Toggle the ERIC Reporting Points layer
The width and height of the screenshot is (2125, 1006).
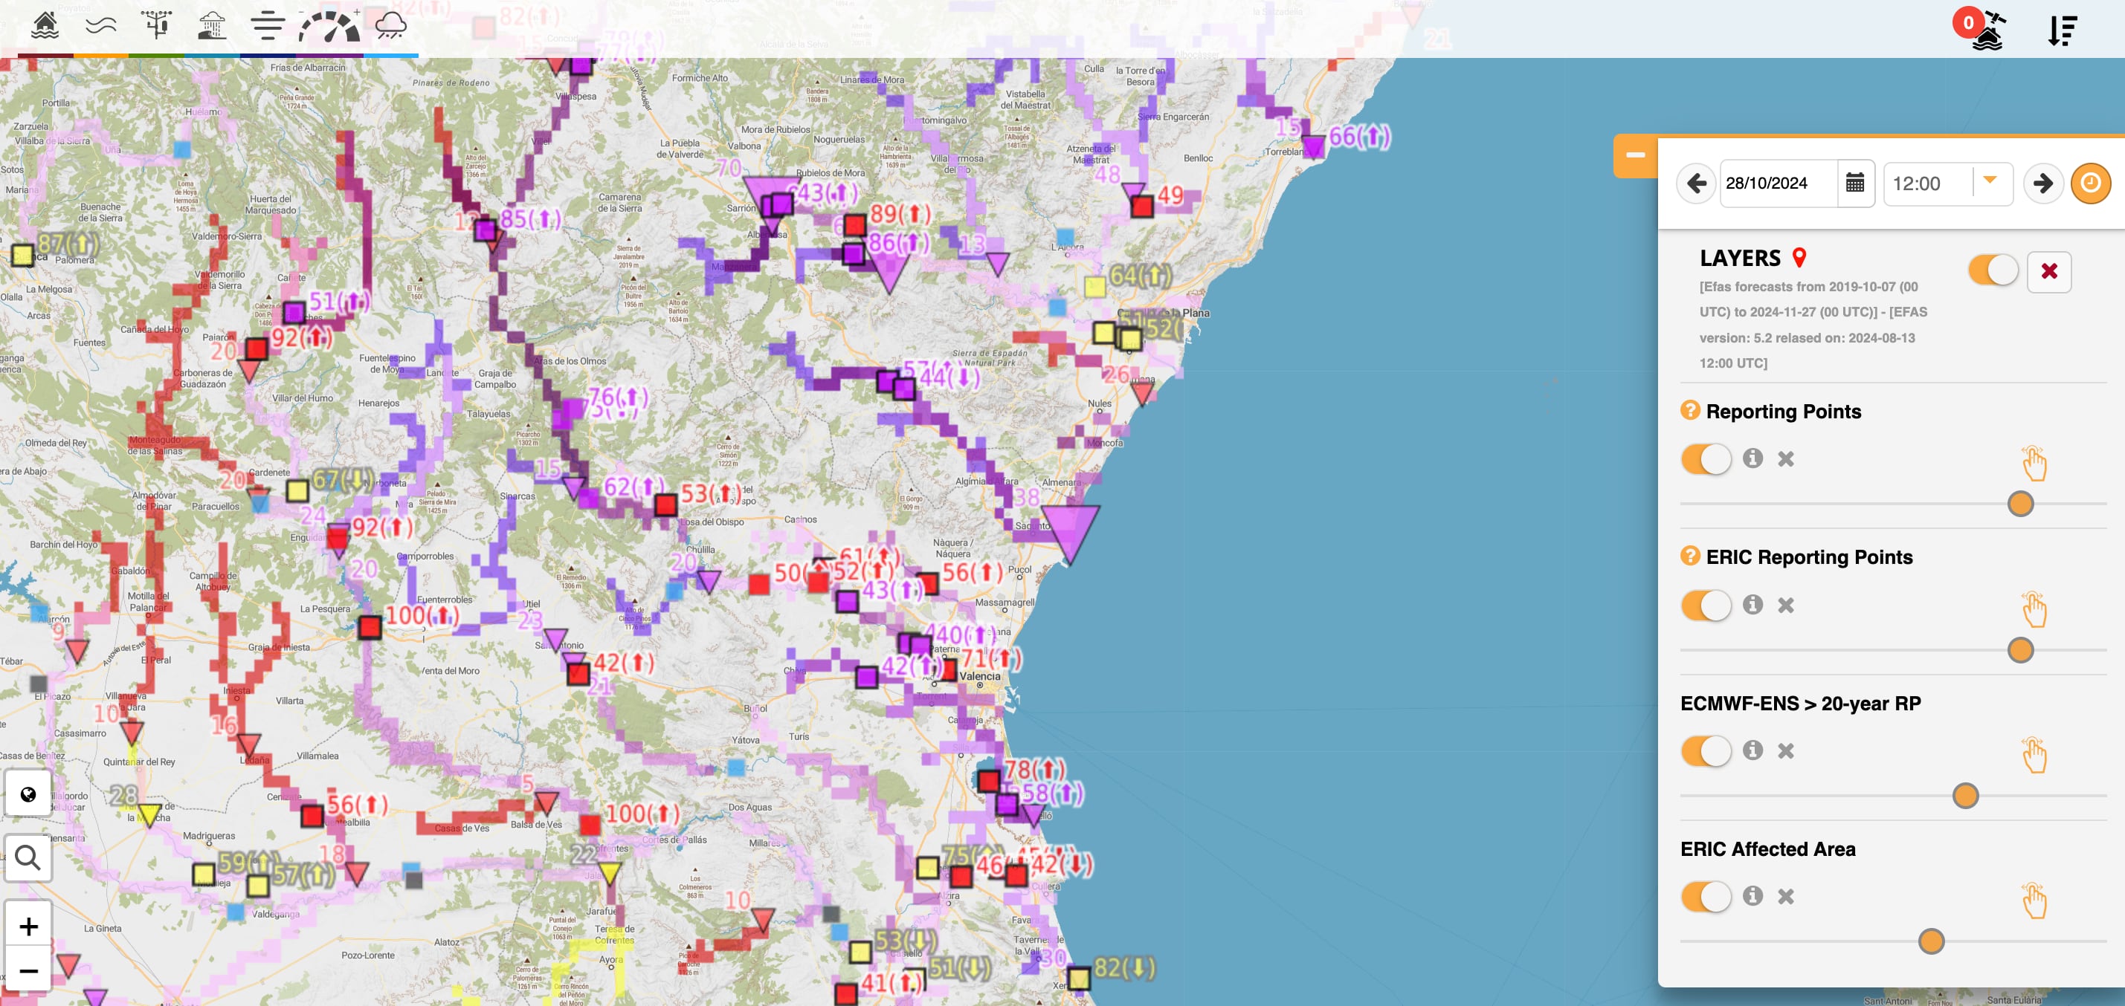pos(1705,604)
